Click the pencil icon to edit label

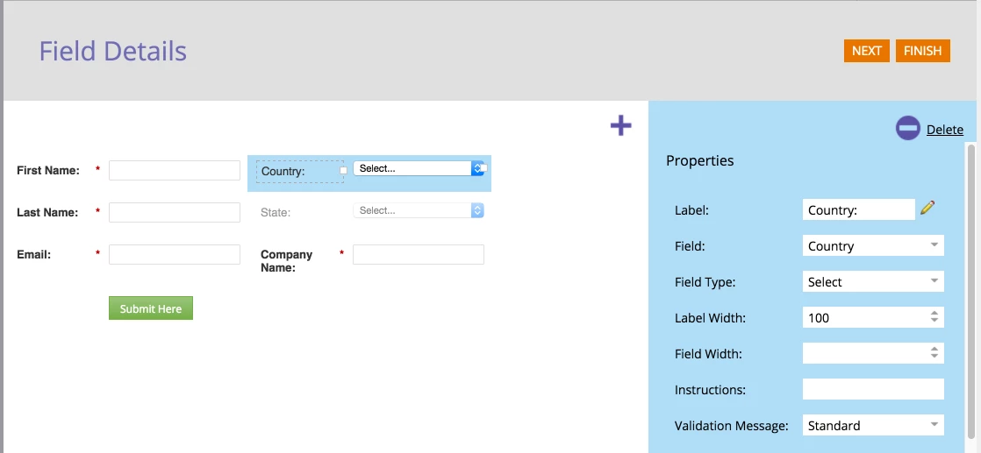(927, 208)
